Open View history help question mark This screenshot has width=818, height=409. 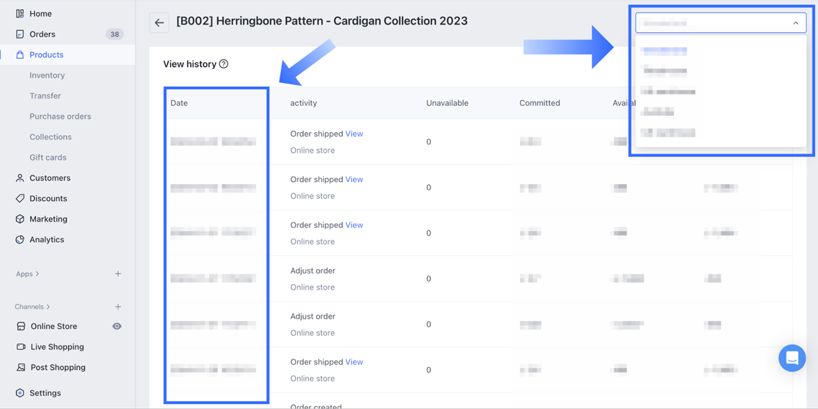coord(224,64)
